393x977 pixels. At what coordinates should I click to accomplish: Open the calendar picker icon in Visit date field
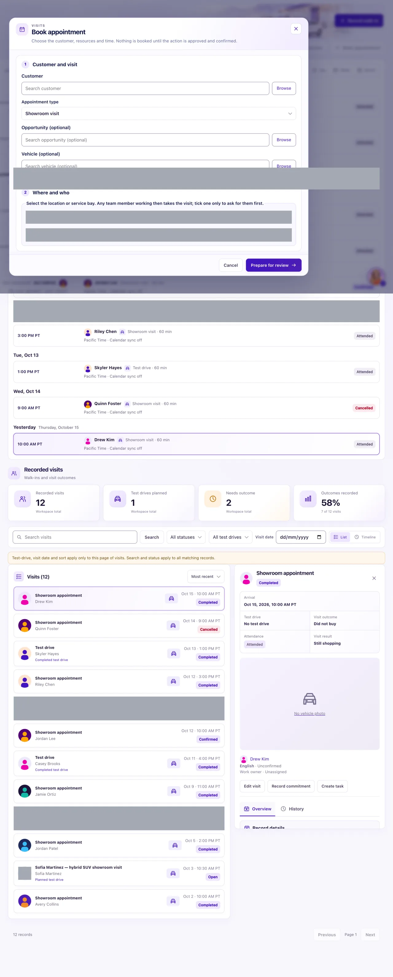coord(319,537)
